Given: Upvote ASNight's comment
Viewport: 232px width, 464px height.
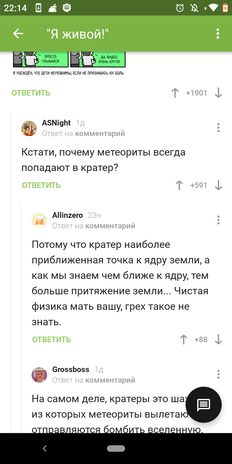Looking at the screenshot, I should (179, 185).
